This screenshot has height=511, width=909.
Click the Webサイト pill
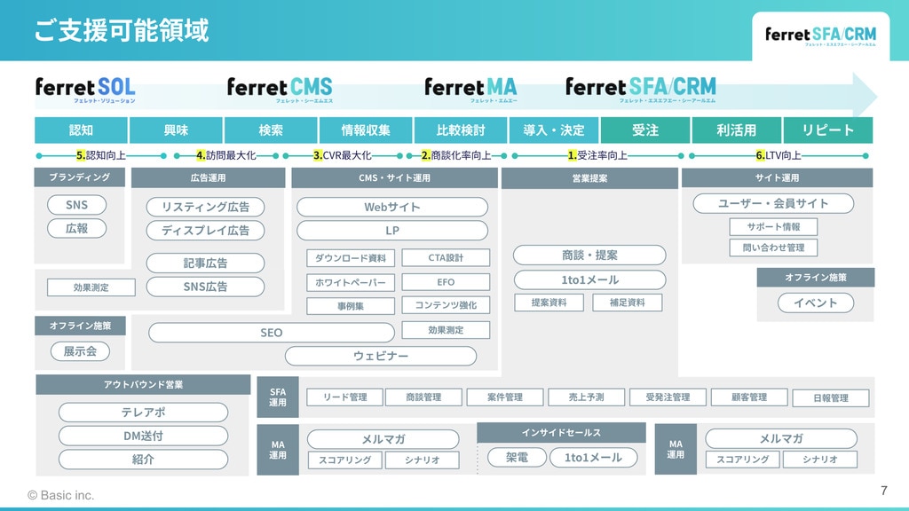point(391,207)
